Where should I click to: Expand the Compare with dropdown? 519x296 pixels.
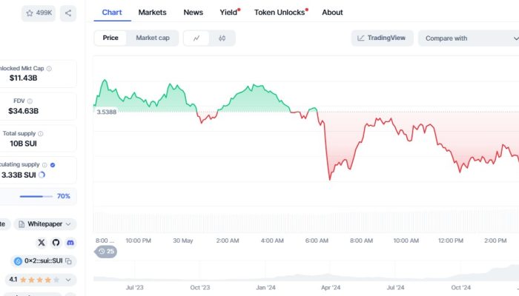pyautogui.click(x=467, y=38)
